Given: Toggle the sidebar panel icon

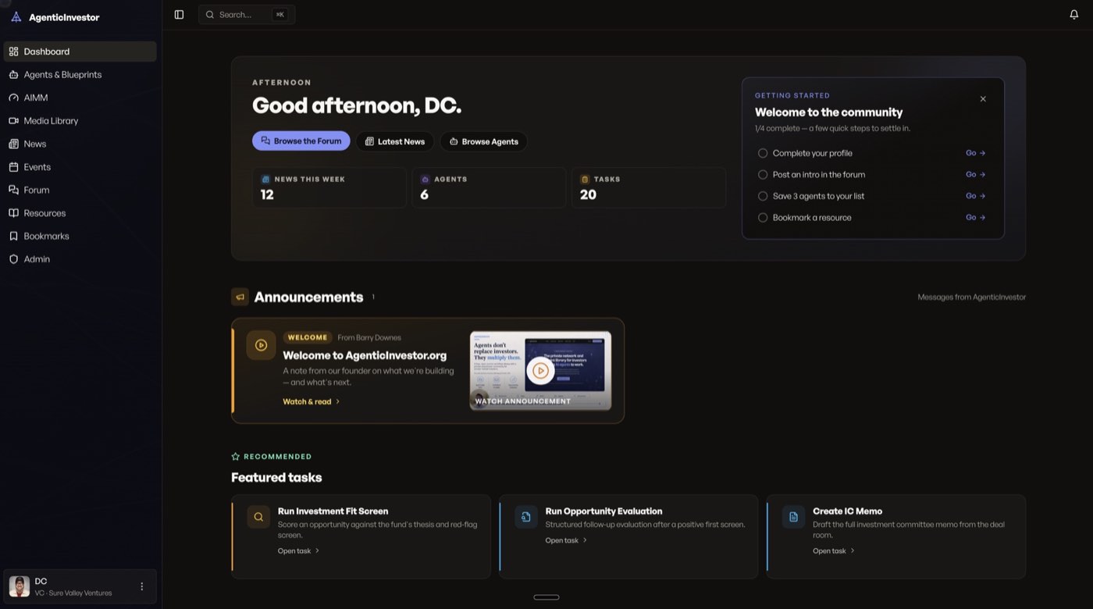Looking at the screenshot, I should coord(179,15).
